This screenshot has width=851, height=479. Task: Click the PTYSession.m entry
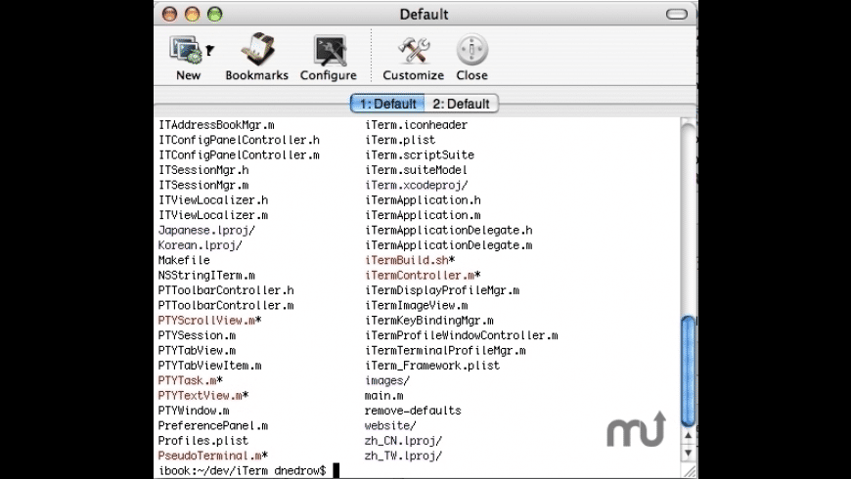click(x=197, y=335)
